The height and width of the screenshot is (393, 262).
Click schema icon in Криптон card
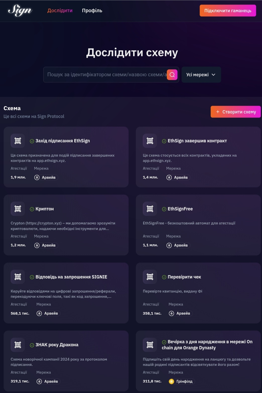(18, 209)
